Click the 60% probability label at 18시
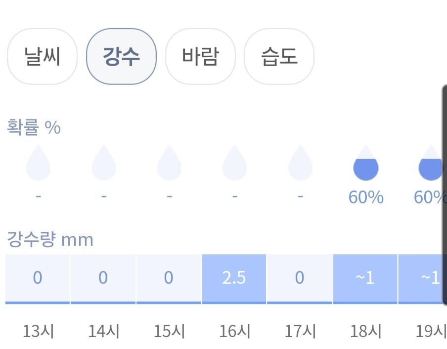This screenshot has width=447, height=349. pos(366,197)
